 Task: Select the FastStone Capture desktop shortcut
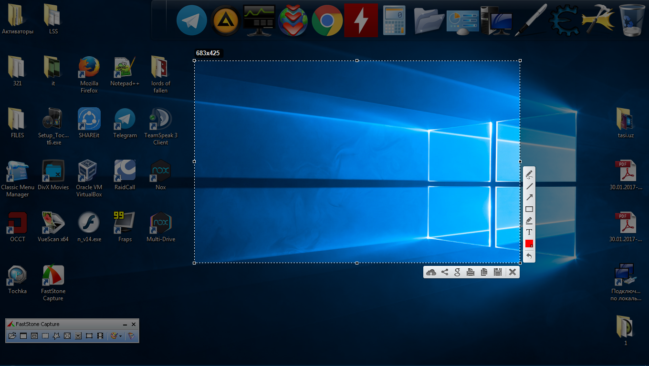coord(53,283)
